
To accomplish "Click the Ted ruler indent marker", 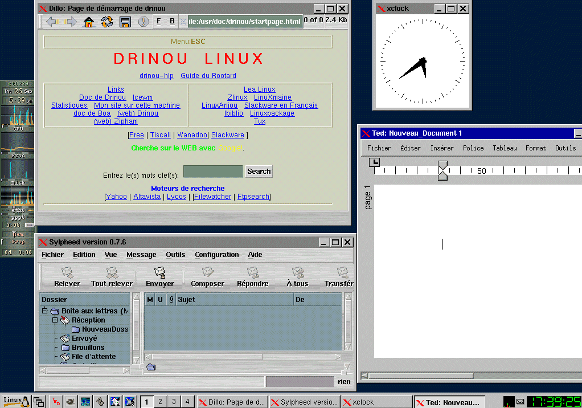I will [442, 171].
